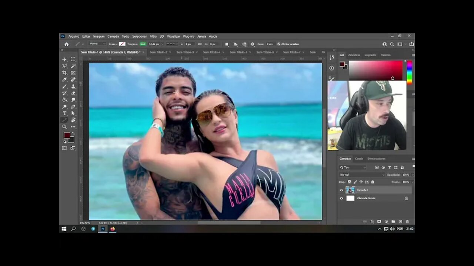This screenshot has width=474, height=266.
Task: Open the Arquivo menu
Action: [74, 36]
